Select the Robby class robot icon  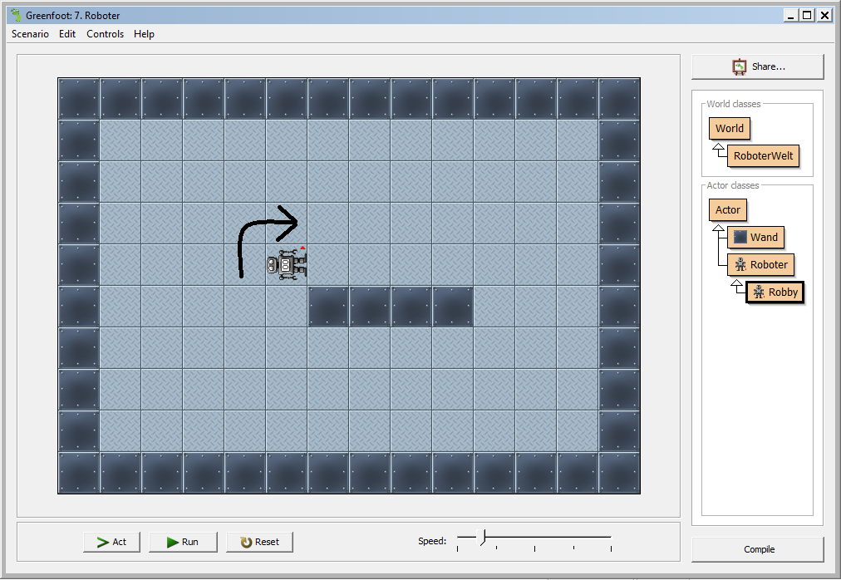[x=759, y=292]
